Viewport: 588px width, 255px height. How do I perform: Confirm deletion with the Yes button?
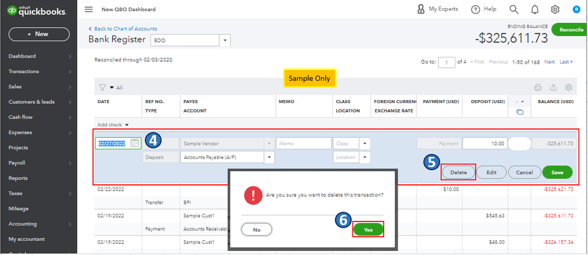point(368,230)
